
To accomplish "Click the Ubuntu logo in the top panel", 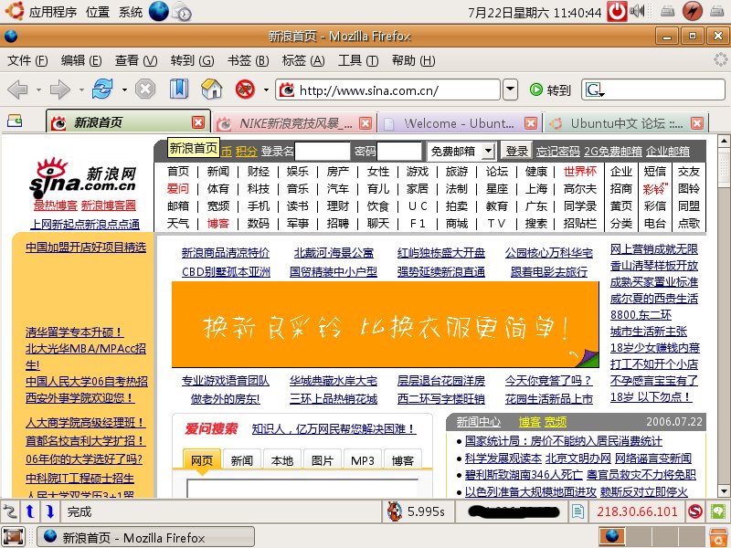I will click(14, 11).
